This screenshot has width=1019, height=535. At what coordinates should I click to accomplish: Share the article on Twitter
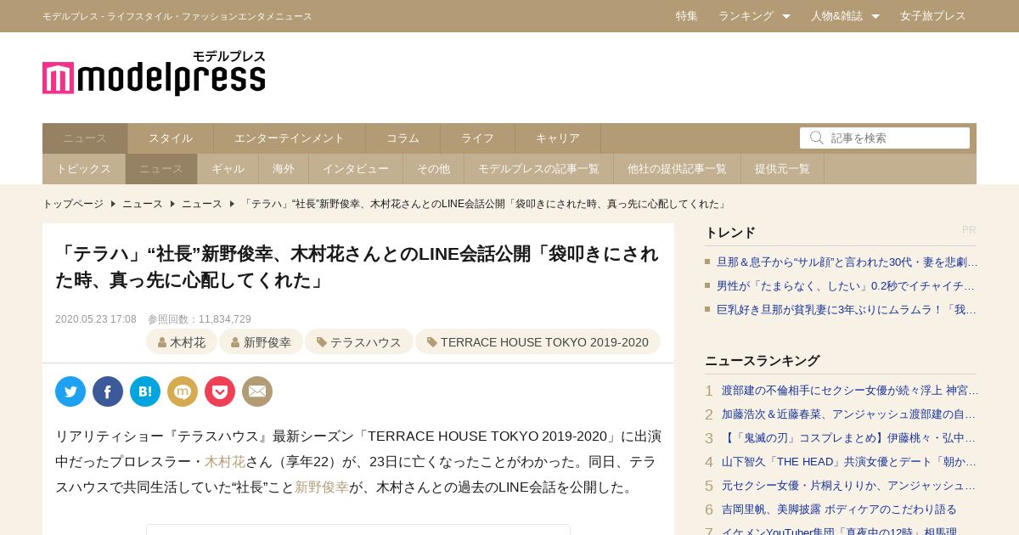[x=70, y=391]
